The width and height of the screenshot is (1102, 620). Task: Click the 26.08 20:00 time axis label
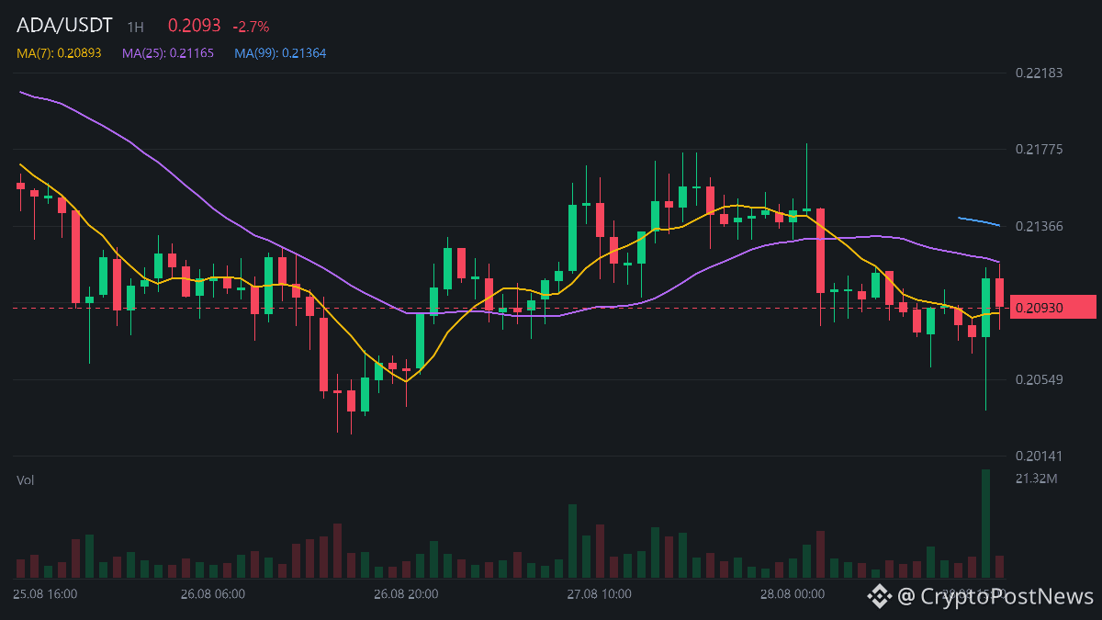point(406,594)
